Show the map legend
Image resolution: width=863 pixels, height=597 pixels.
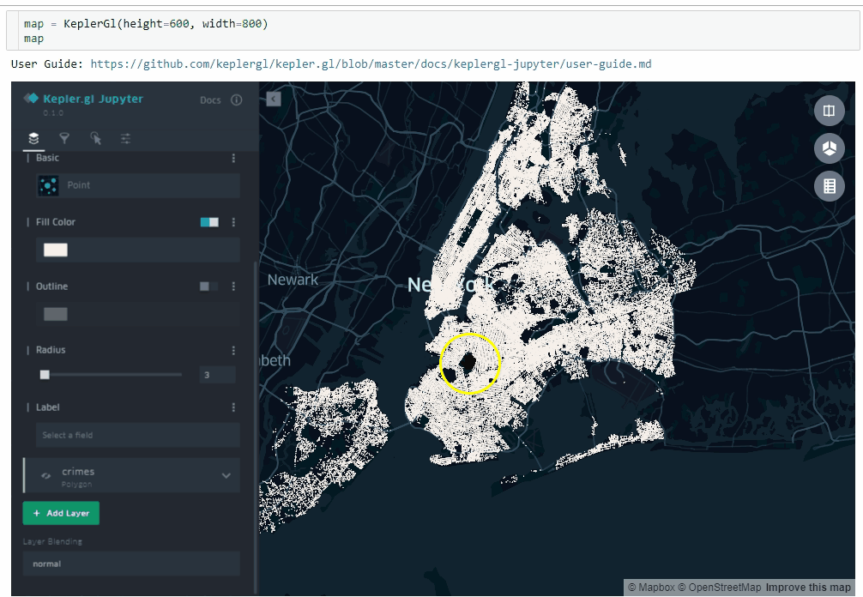829,186
